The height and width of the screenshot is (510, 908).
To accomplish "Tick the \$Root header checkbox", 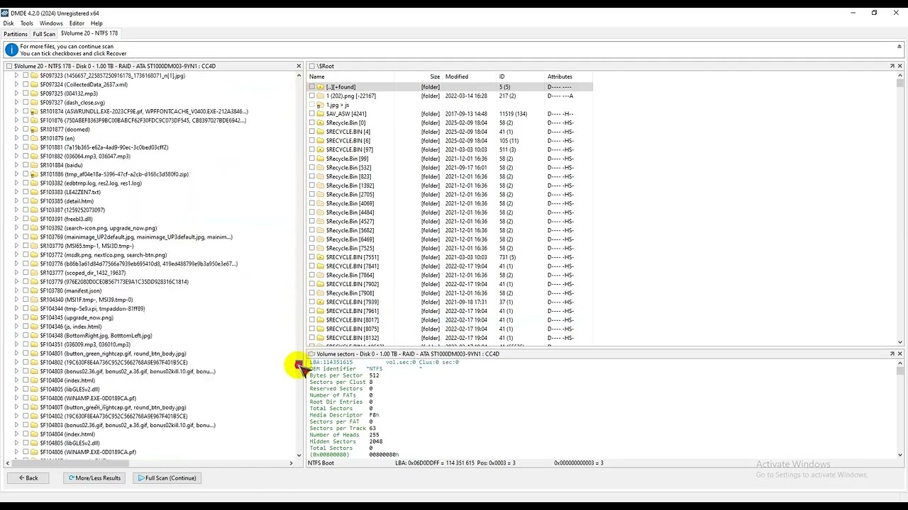I will [x=311, y=66].
